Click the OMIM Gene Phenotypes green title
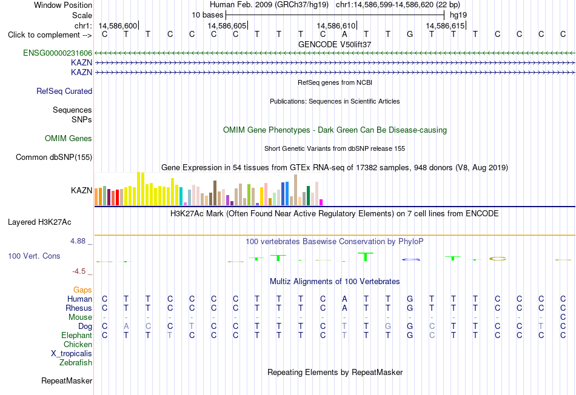Image resolution: width=576 pixels, height=395 pixels. pyautogui.click(x=335, y=130)
